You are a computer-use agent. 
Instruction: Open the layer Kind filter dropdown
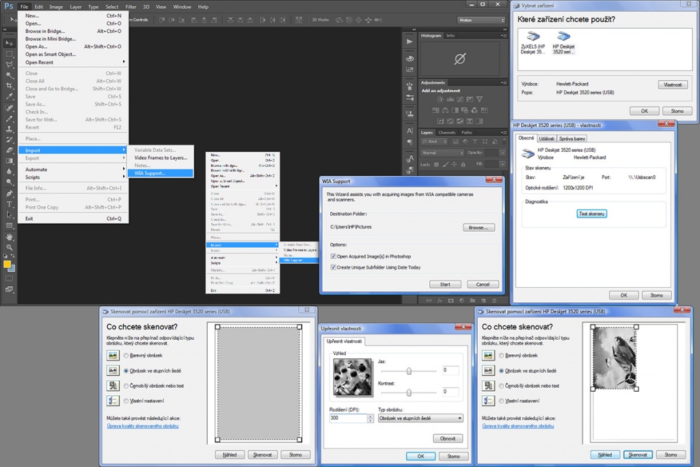click(x=434, y=142)
